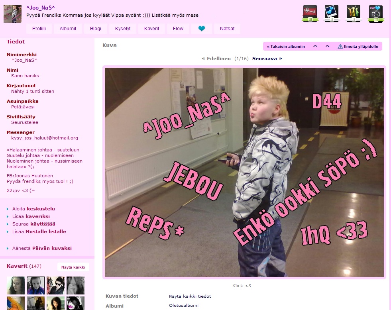Click the Messenger email kysy_jos_haluut@hotmail.org
Screen dimensions: 391x310
(45, 138)
